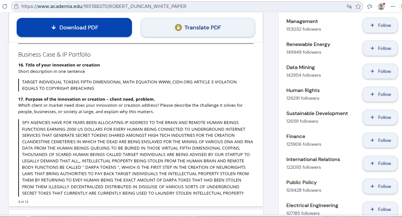The width and height of the screenshot is (402, 217).
Task: Click the '126191 followers' text
Action: (x=302, y=121)
